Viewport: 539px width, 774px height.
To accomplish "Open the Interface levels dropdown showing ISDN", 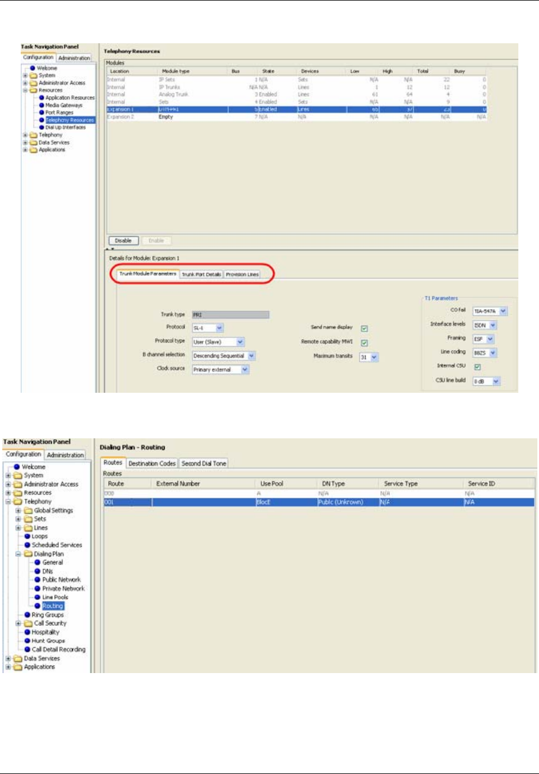I will (485, 325).
